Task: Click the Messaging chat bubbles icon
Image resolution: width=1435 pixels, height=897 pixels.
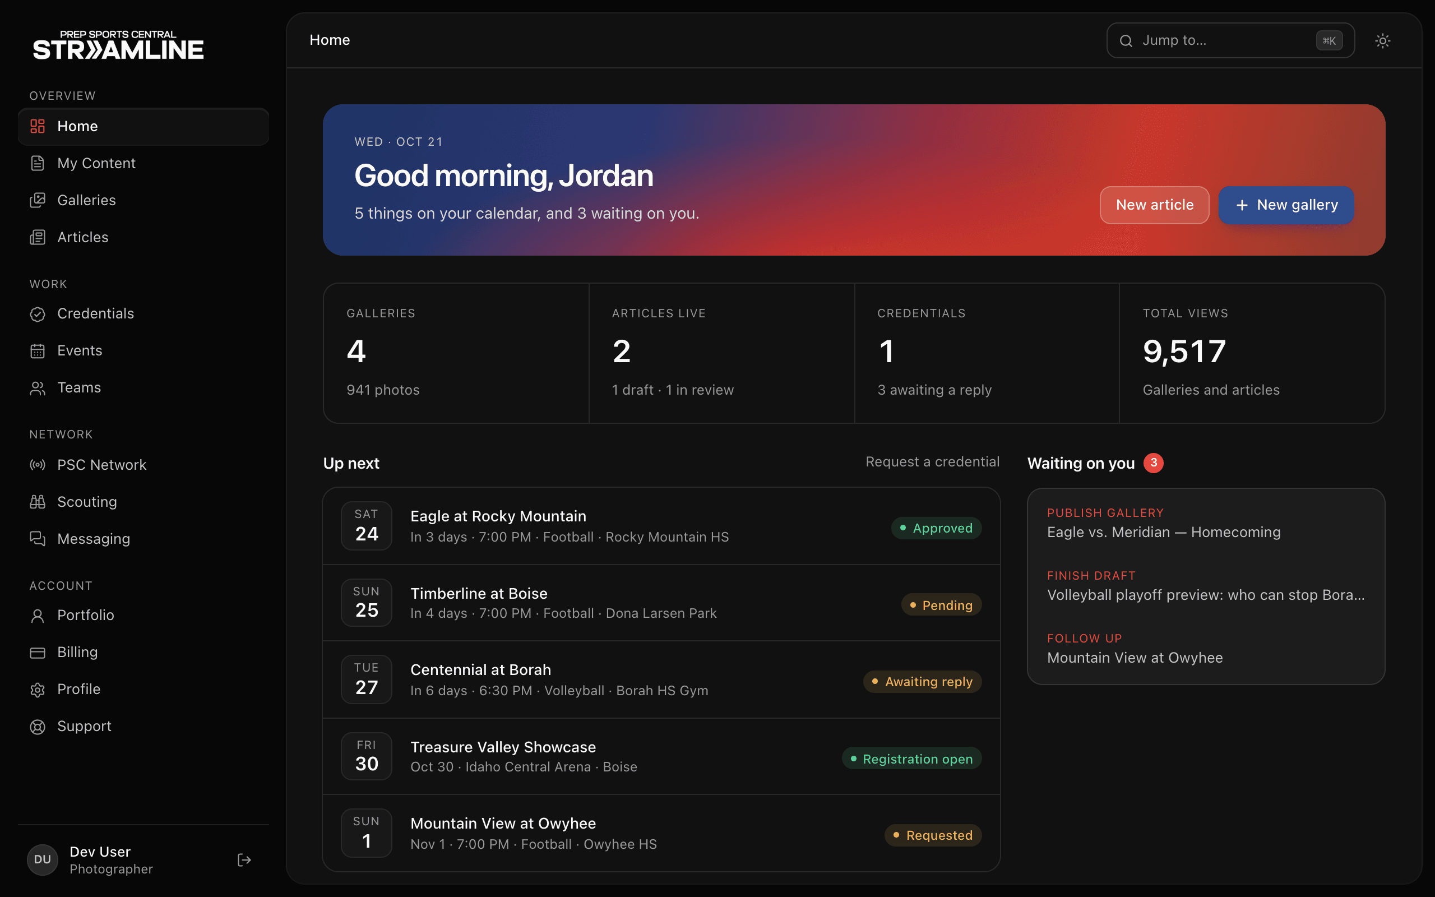Action: click(x=38, y=539)
